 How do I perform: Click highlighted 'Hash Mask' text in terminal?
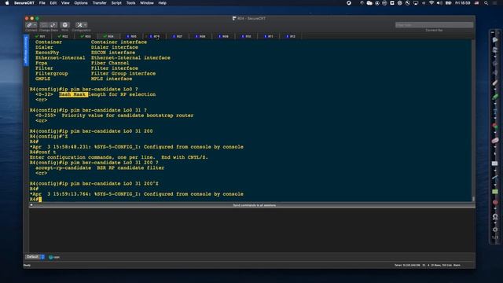coord(73,94)
